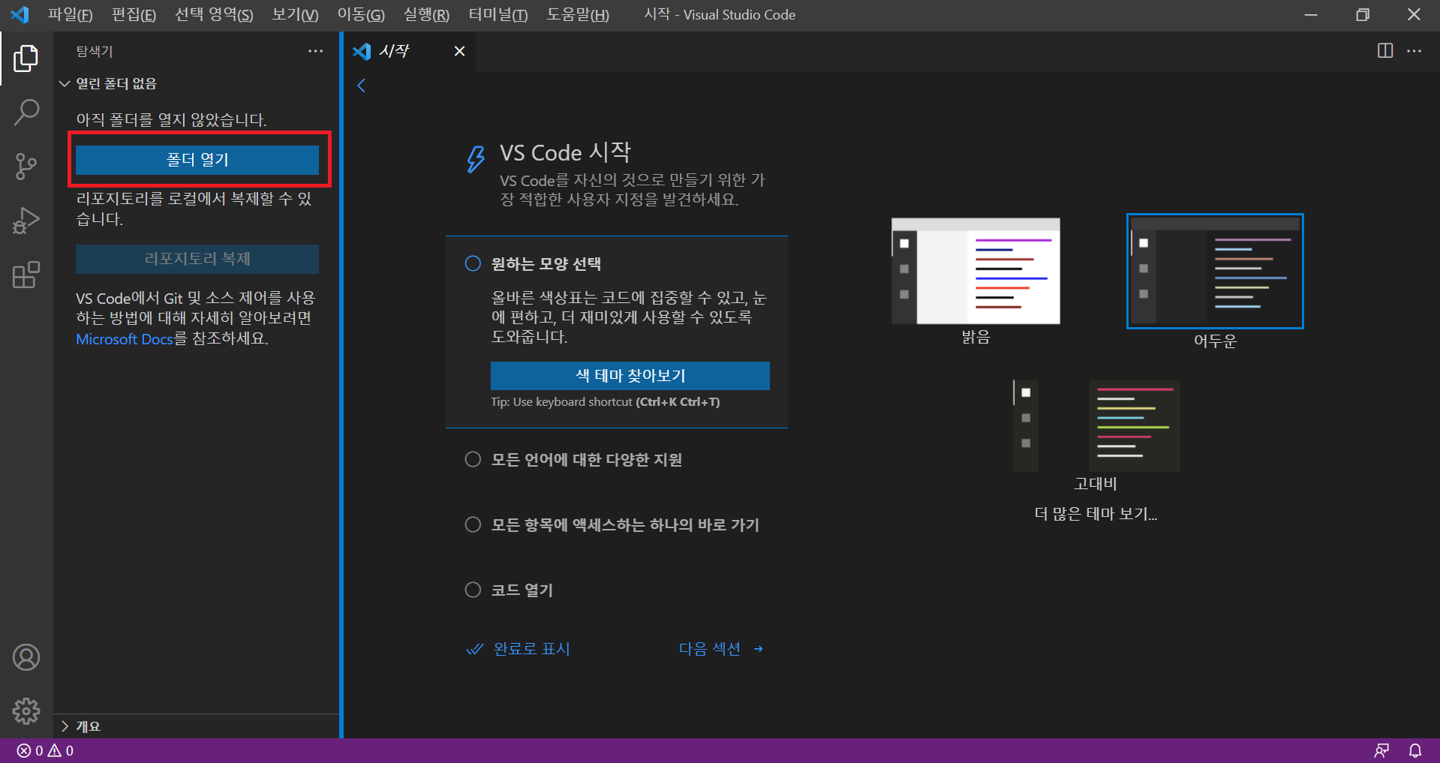Click the VS Code 시작 heading
This screenshot has width=1440, height=763.
(x=565, y=152)
